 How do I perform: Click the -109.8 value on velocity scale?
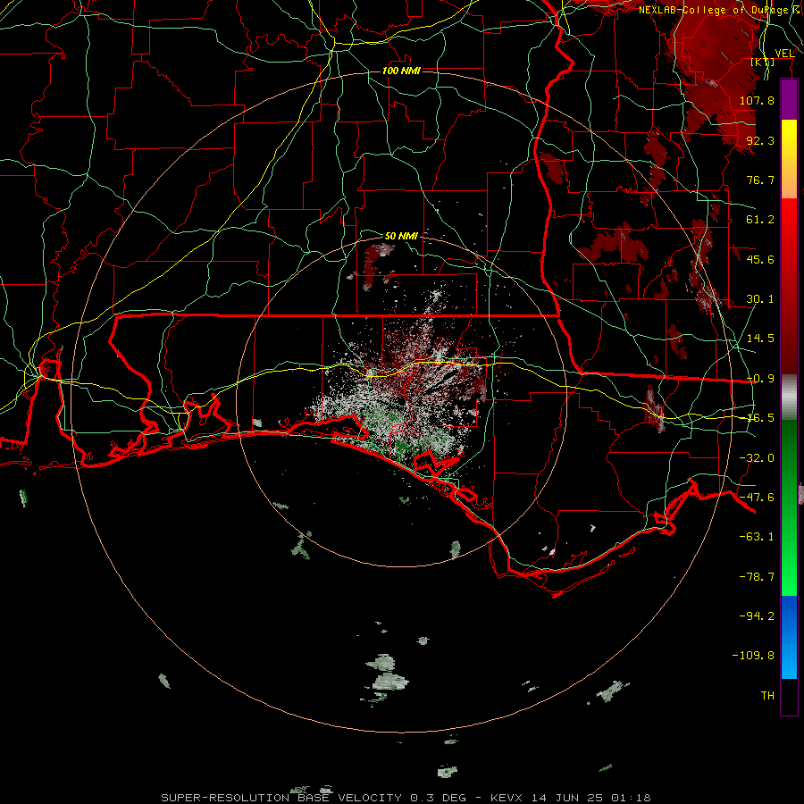[753, 656]
